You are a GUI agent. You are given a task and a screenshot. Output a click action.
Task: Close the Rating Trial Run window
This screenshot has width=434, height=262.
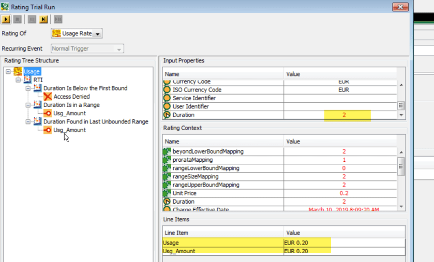point(400,6)
